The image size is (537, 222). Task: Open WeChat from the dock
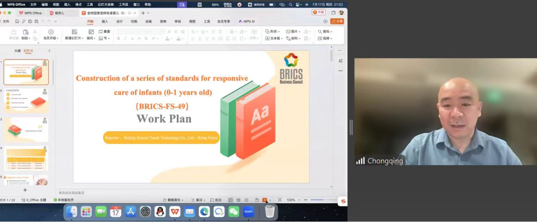point(233,212)
